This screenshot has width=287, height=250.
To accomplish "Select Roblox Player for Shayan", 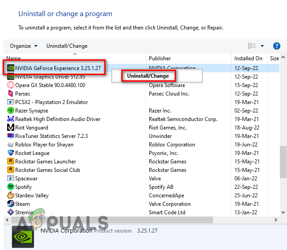I will 44,145.
